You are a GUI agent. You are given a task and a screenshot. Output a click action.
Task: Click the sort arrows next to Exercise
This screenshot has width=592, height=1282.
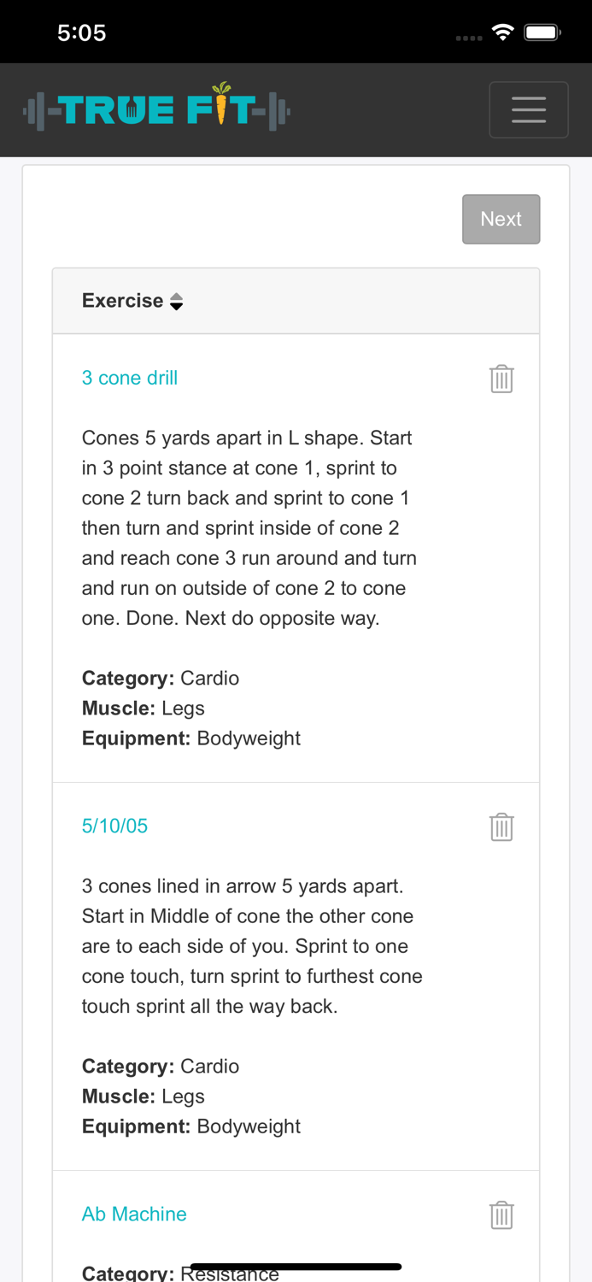tap(177, 301)
